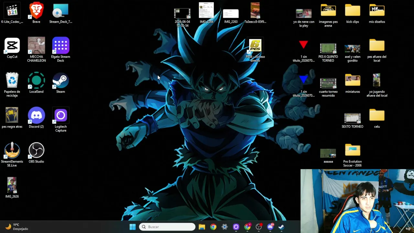The image size is (414, 233).
Task: Open the 'imagenes pes arena' folder
Action: [x=328, y=16]
